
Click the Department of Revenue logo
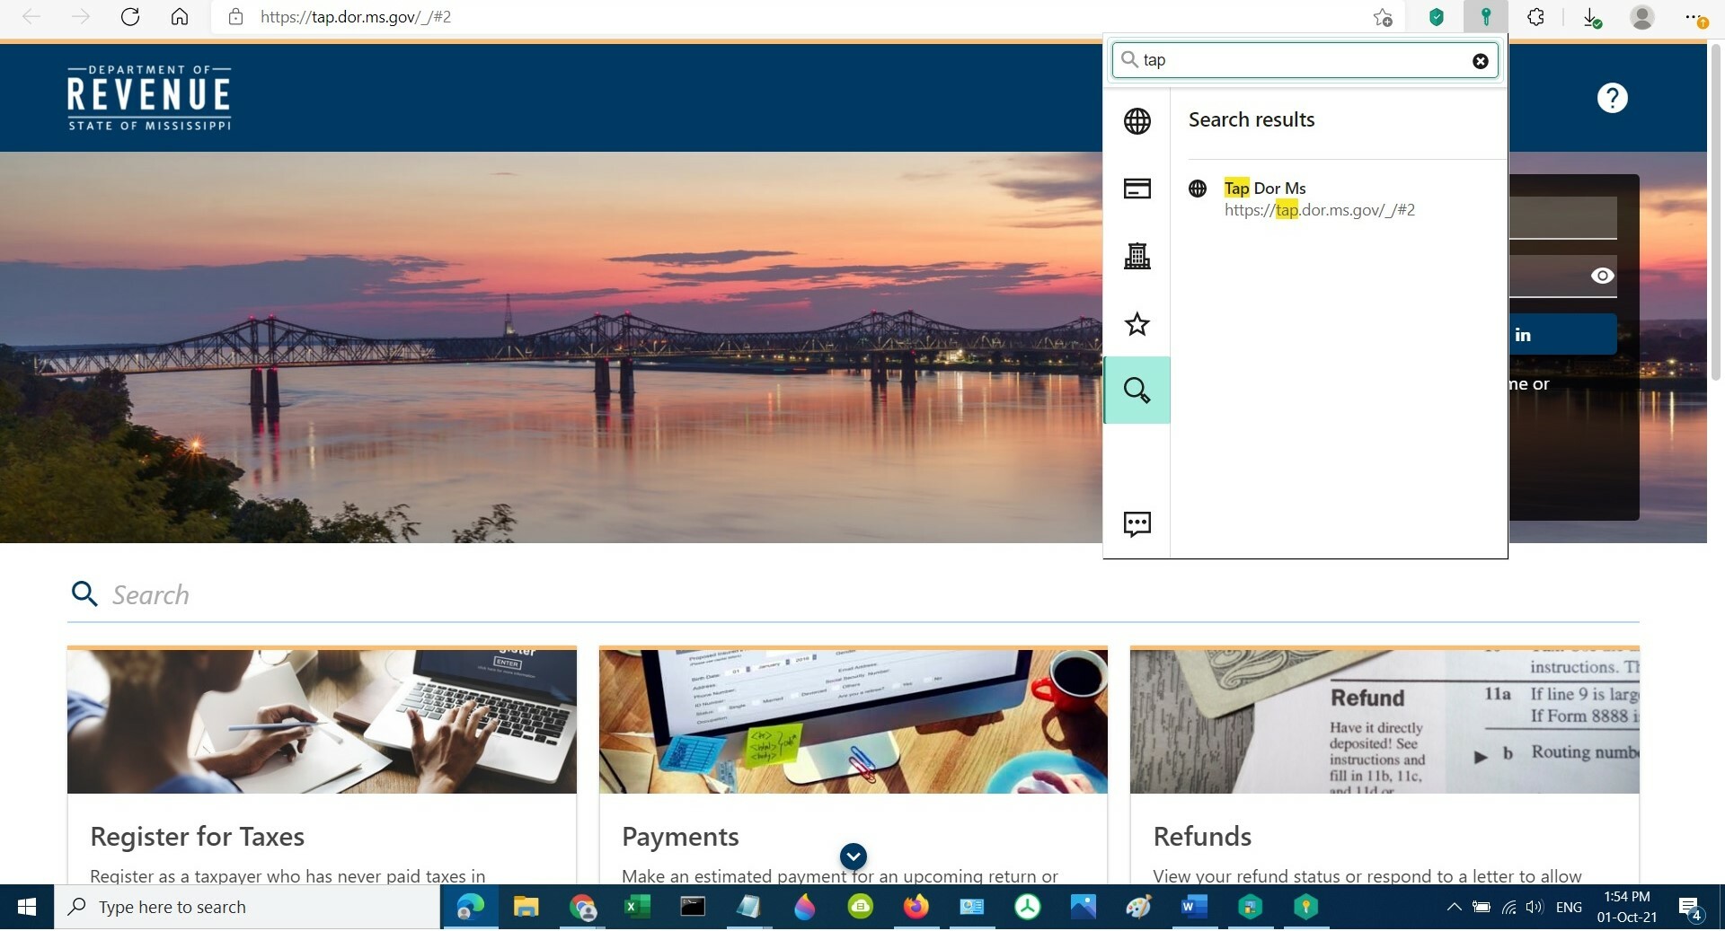tap(149, 98)
